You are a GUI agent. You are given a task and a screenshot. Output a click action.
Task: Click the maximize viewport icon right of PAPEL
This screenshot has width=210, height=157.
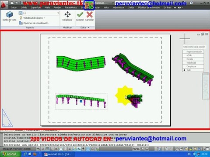(159, 149)
